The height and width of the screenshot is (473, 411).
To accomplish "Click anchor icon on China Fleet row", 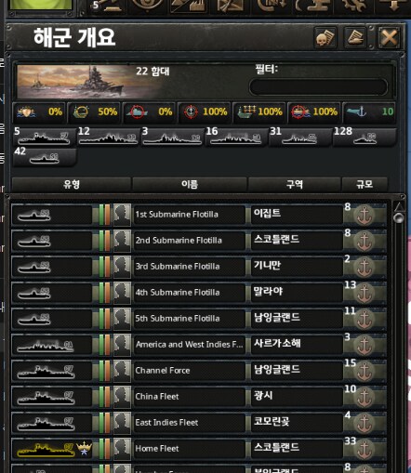I will coord(365,397).
